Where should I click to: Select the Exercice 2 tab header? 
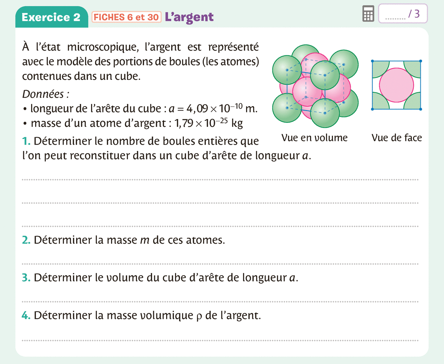pos(51,17)
